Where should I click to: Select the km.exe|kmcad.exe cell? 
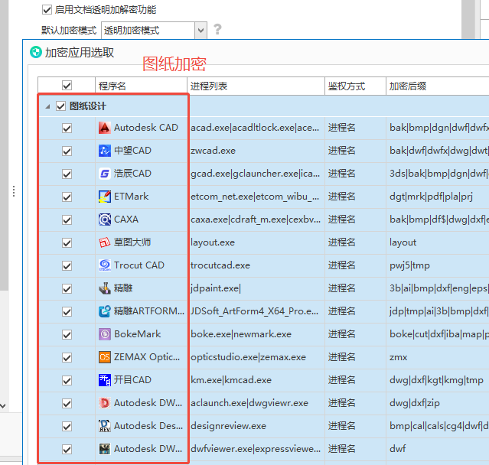pyautogui.click(x=256, y=380)
